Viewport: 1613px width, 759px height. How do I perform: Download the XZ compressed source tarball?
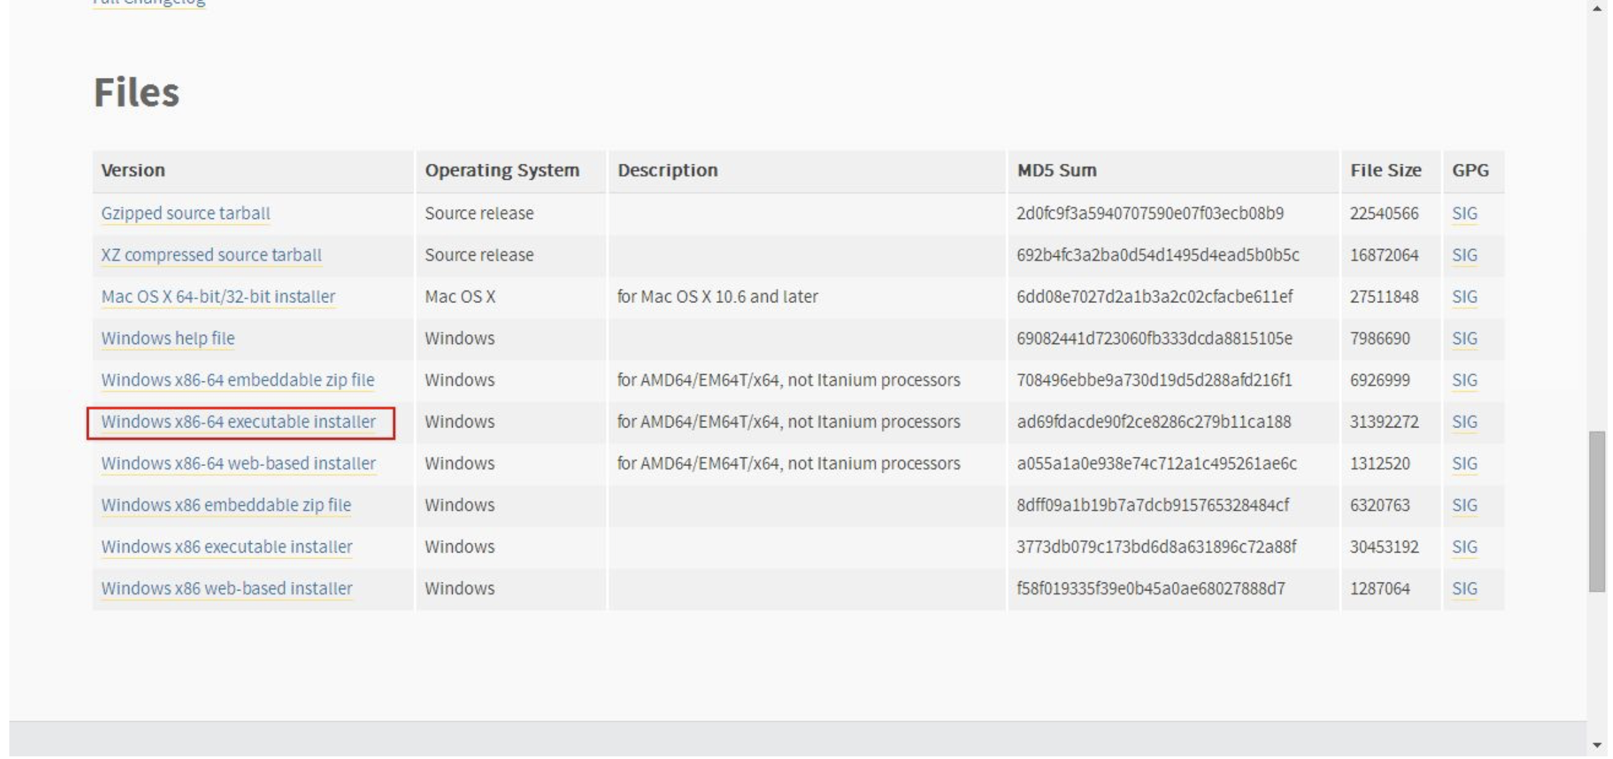point(211,255)
